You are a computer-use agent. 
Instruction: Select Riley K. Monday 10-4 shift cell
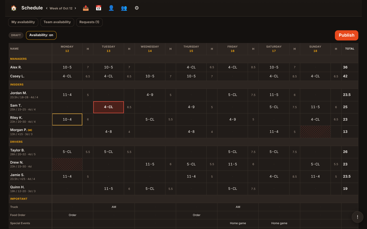[67, 119]
